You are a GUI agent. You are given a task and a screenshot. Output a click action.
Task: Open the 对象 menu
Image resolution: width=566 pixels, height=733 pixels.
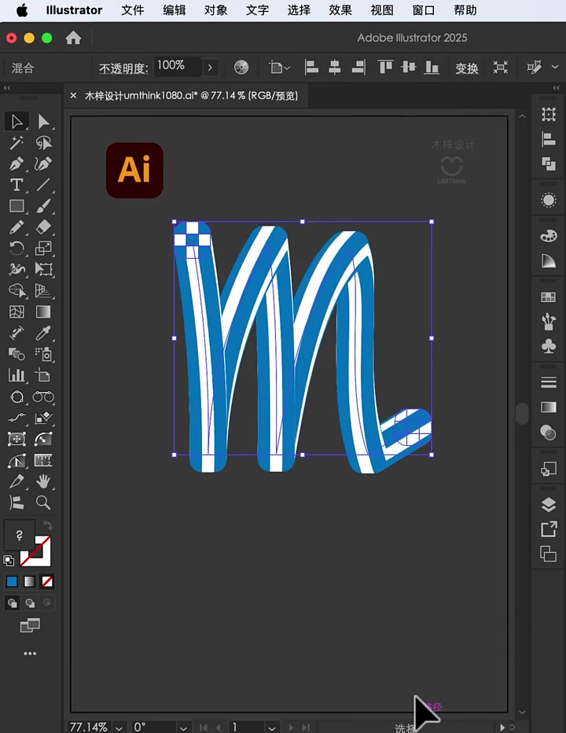tap(216, 10)
